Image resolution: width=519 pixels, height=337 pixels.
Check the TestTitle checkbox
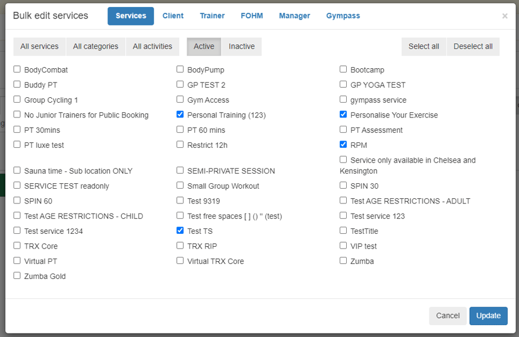(343, 231)
